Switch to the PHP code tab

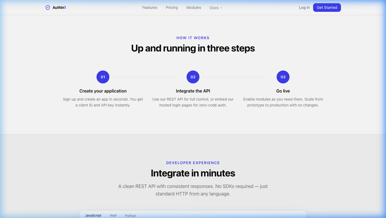113,216
